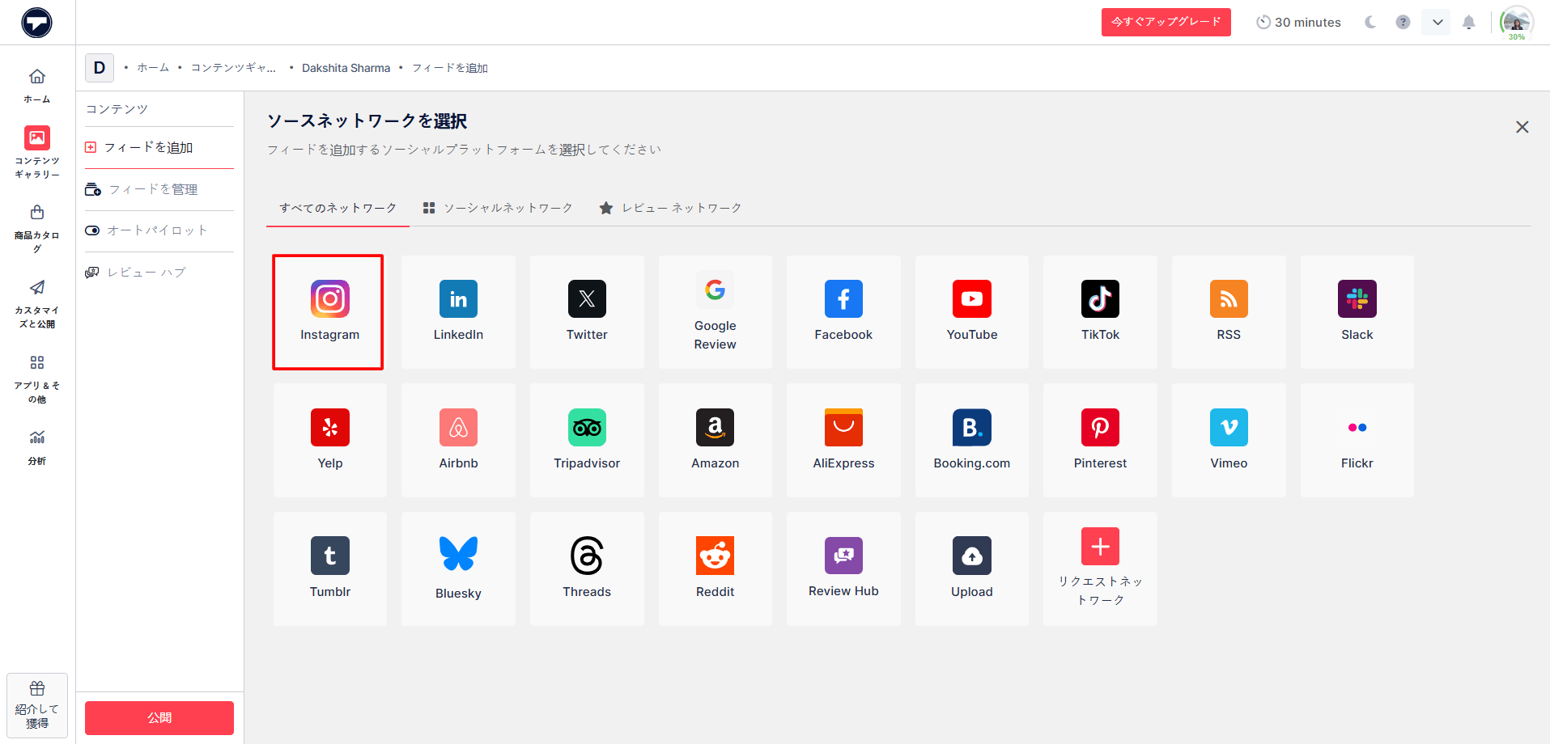Click the リクエストネットワーク plus card
This screenshot has width=1550, height=744.
click(x=1100, y=569)
